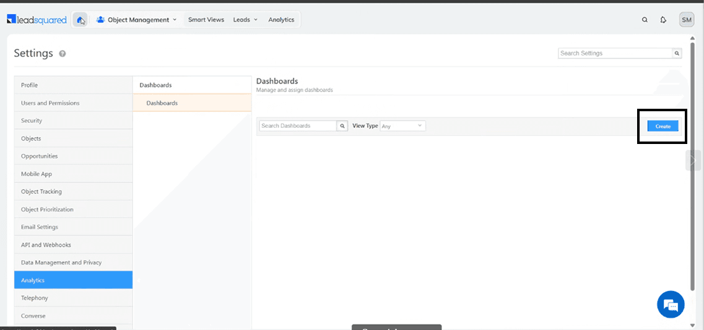Screen dimensions: 704x330
Task: Focus the Search Dashboards input field
Action: 298,126
